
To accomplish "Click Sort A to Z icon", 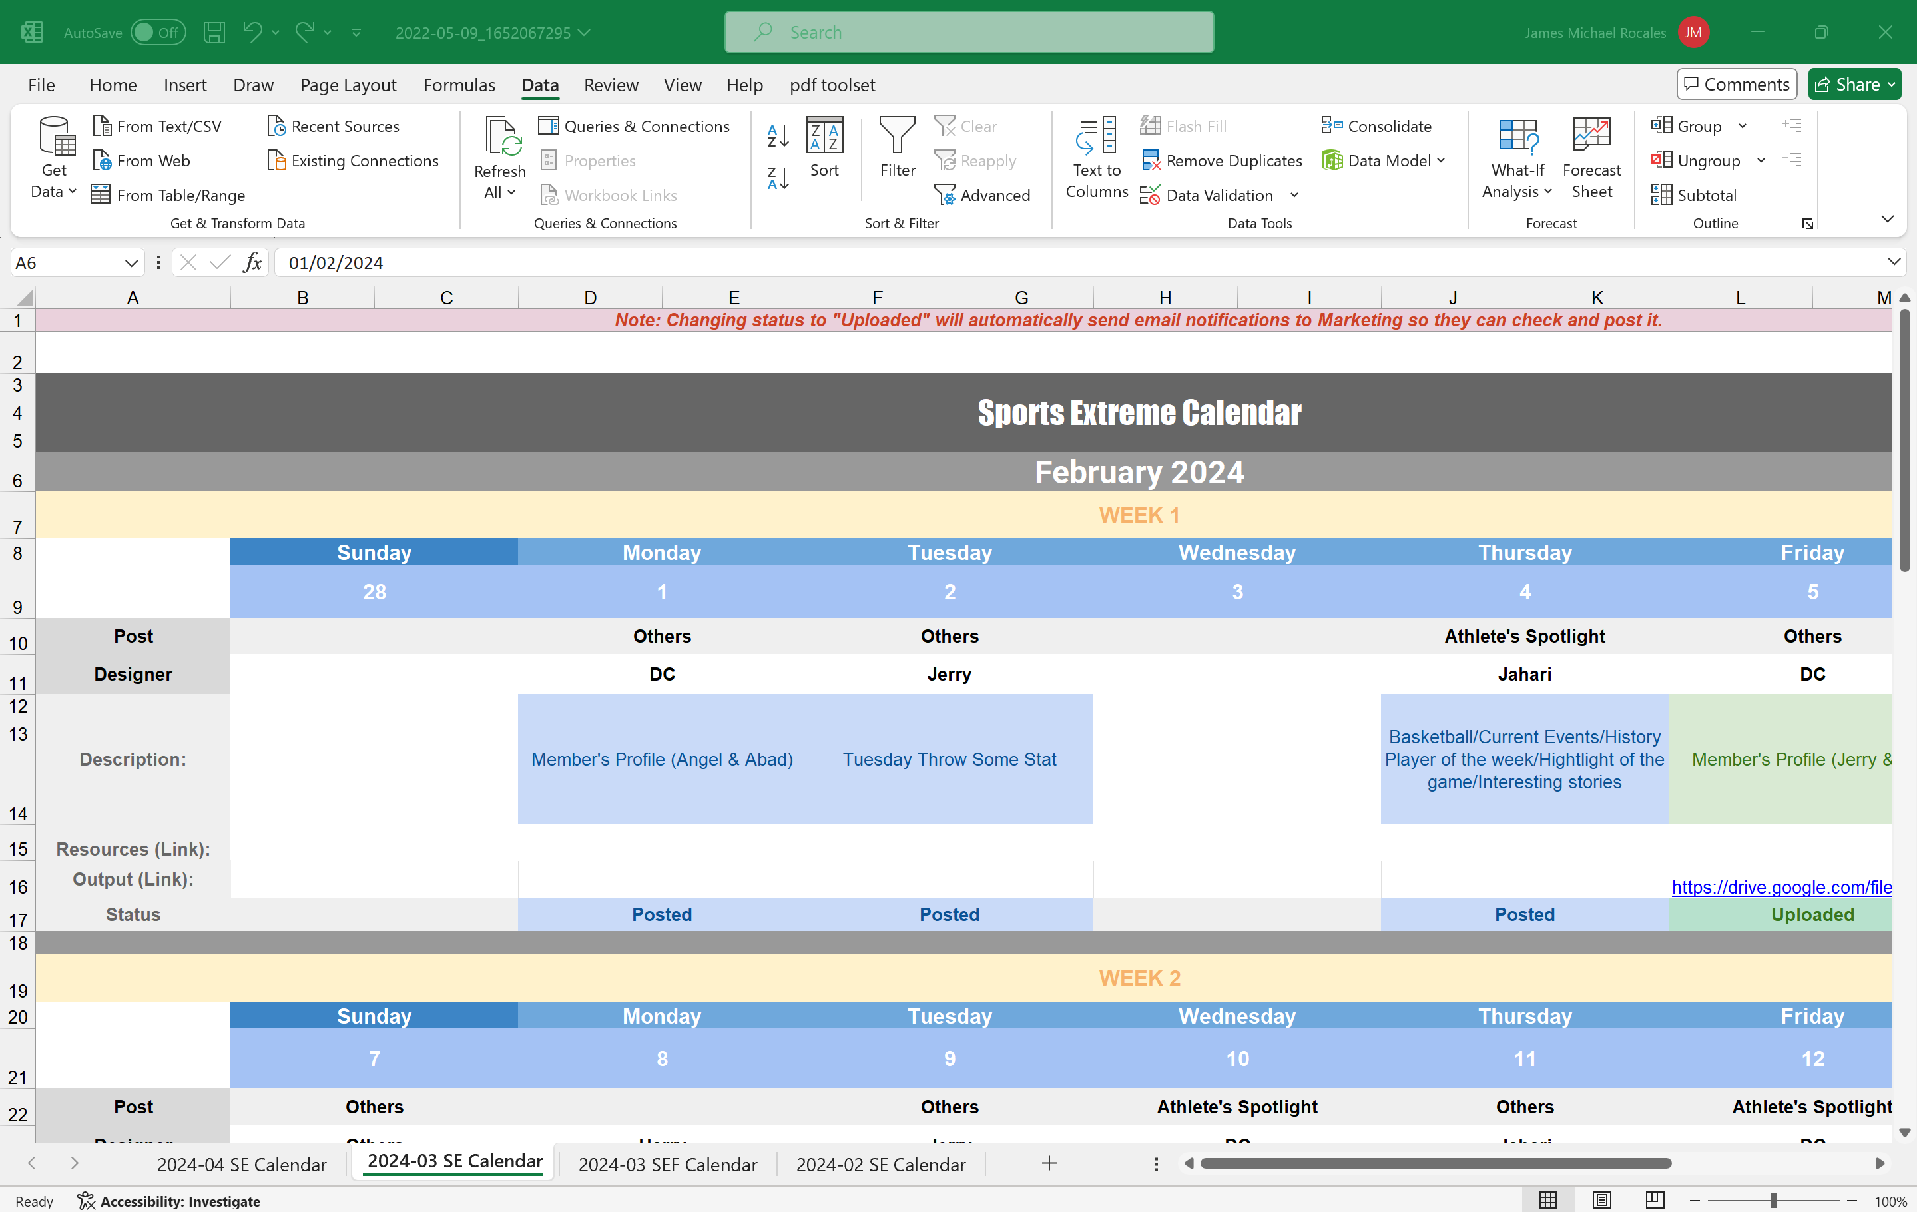I will point(778,136).
